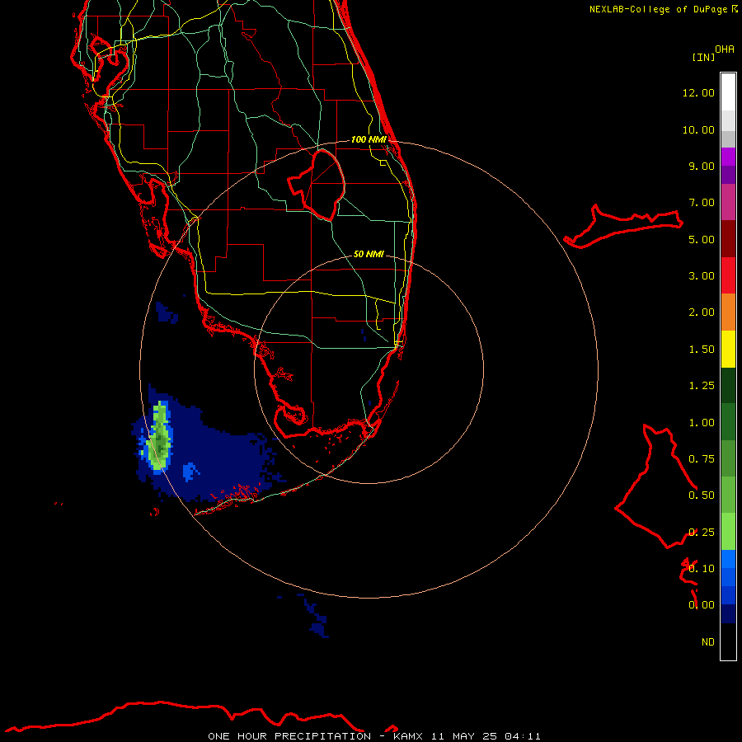
Task: Select the ND legend label
Action: (x=708, y=642)
